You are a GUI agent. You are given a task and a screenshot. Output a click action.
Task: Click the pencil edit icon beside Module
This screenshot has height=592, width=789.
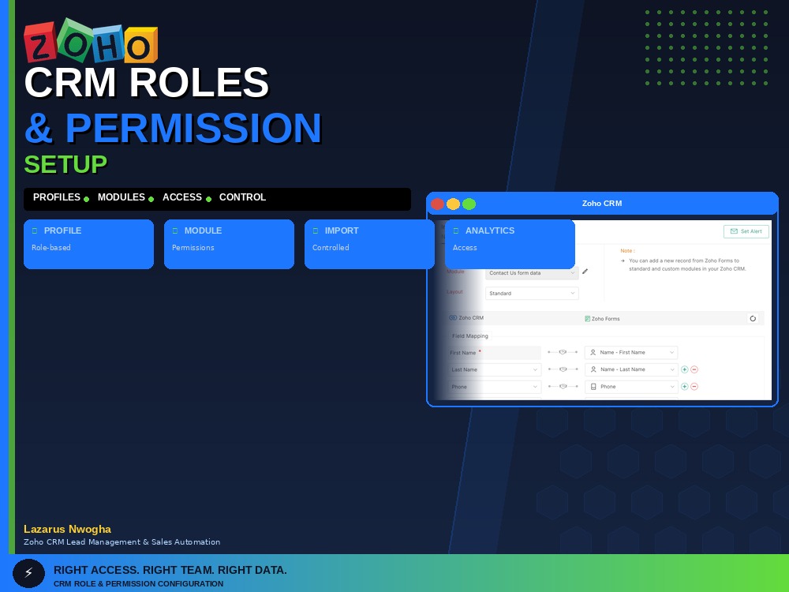point(585,272)
